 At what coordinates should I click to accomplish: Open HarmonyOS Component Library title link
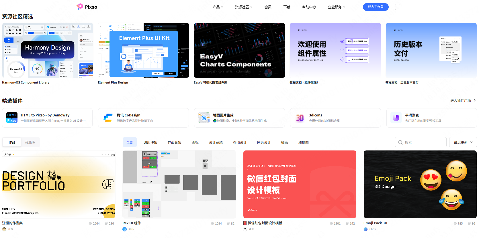tap(26, 82)
